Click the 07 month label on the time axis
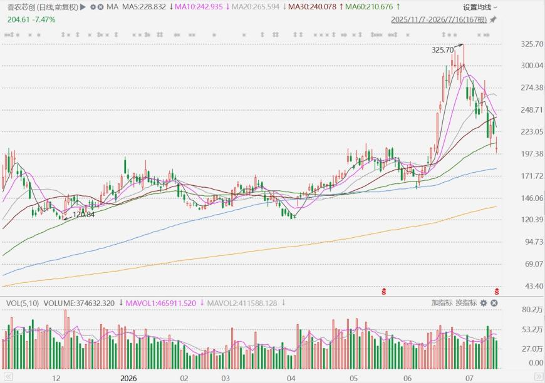Screen dimensions: 545x383 click(x=470, y=378)
